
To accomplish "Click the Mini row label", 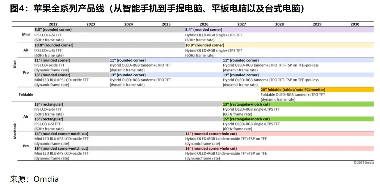I will [x=26, y=35].
